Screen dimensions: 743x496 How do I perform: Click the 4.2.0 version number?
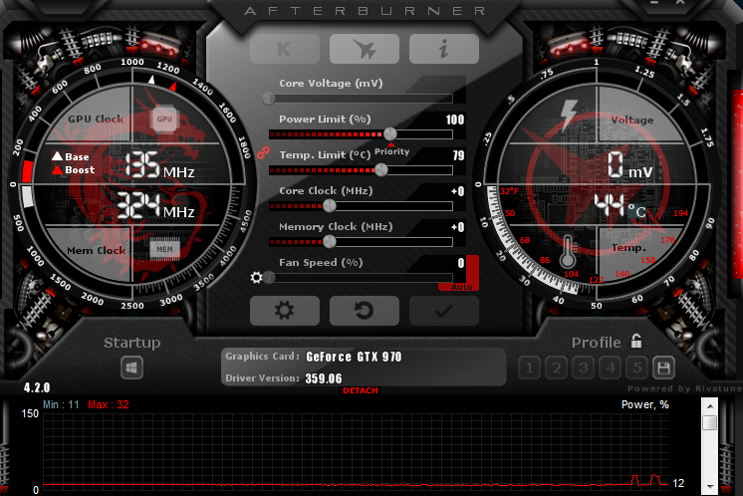point(37,387)
